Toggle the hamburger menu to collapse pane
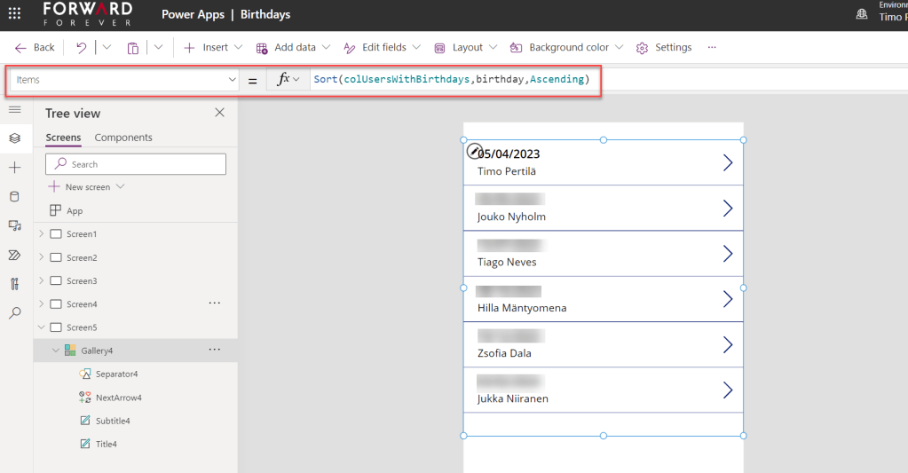The height and width of the screenshot is (473, 908). 14,109
